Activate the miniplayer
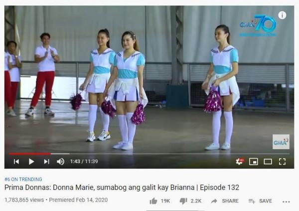Viewport: 299px width, 211px height. coord(254,162)
